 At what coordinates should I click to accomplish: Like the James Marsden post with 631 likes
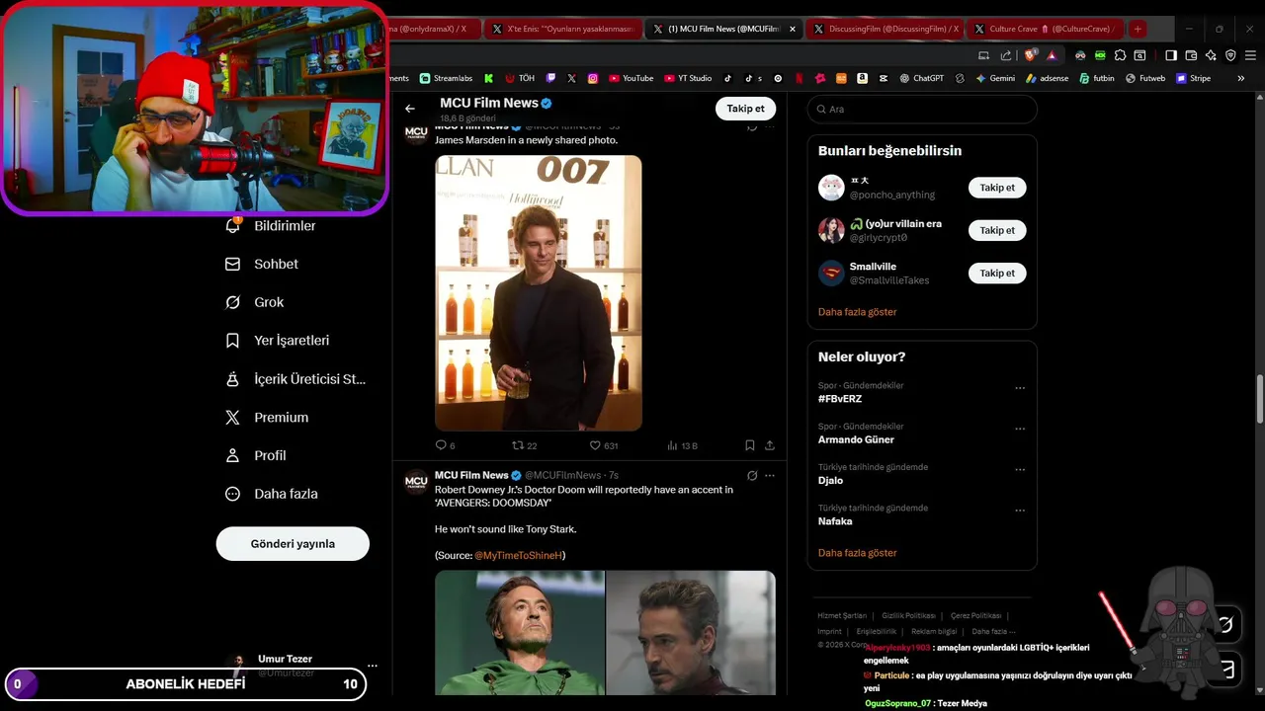coord(603,445)
